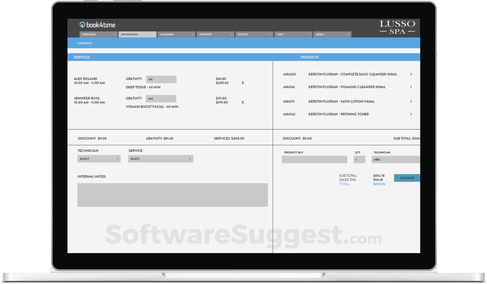Click the Lusso Spa logo
The height and width of the screenshot is (284, 487).
coord(397,27)
